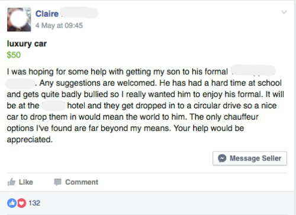Click the redacted word before 'Any suggestions'
Image resolution: width=296 pixels, height=215 pixels.
(x=20, y=84)
